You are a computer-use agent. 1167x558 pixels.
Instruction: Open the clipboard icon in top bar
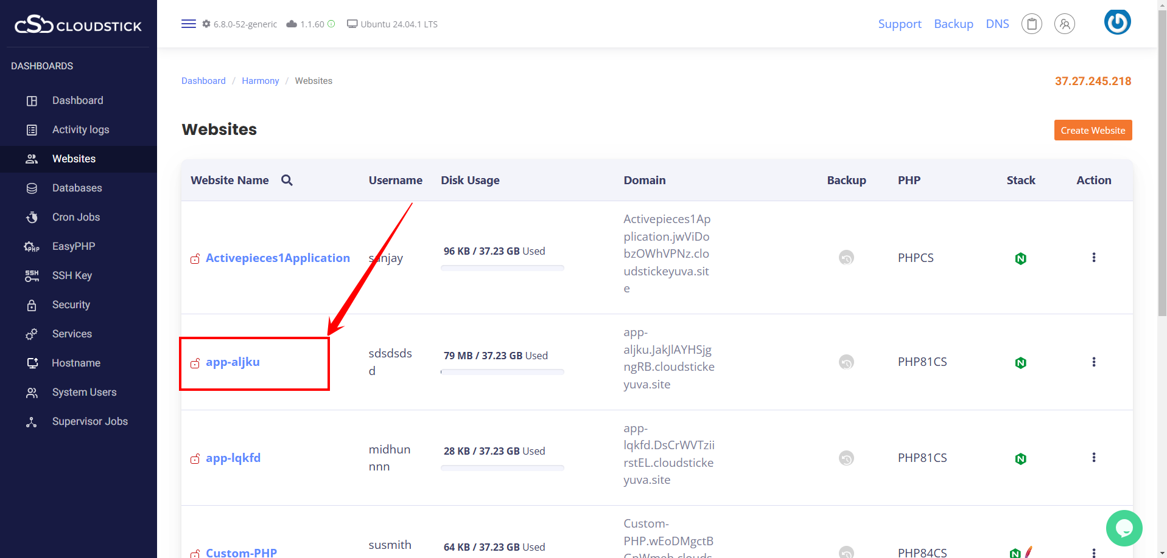pyautogui.click(x=1031, y=24)
